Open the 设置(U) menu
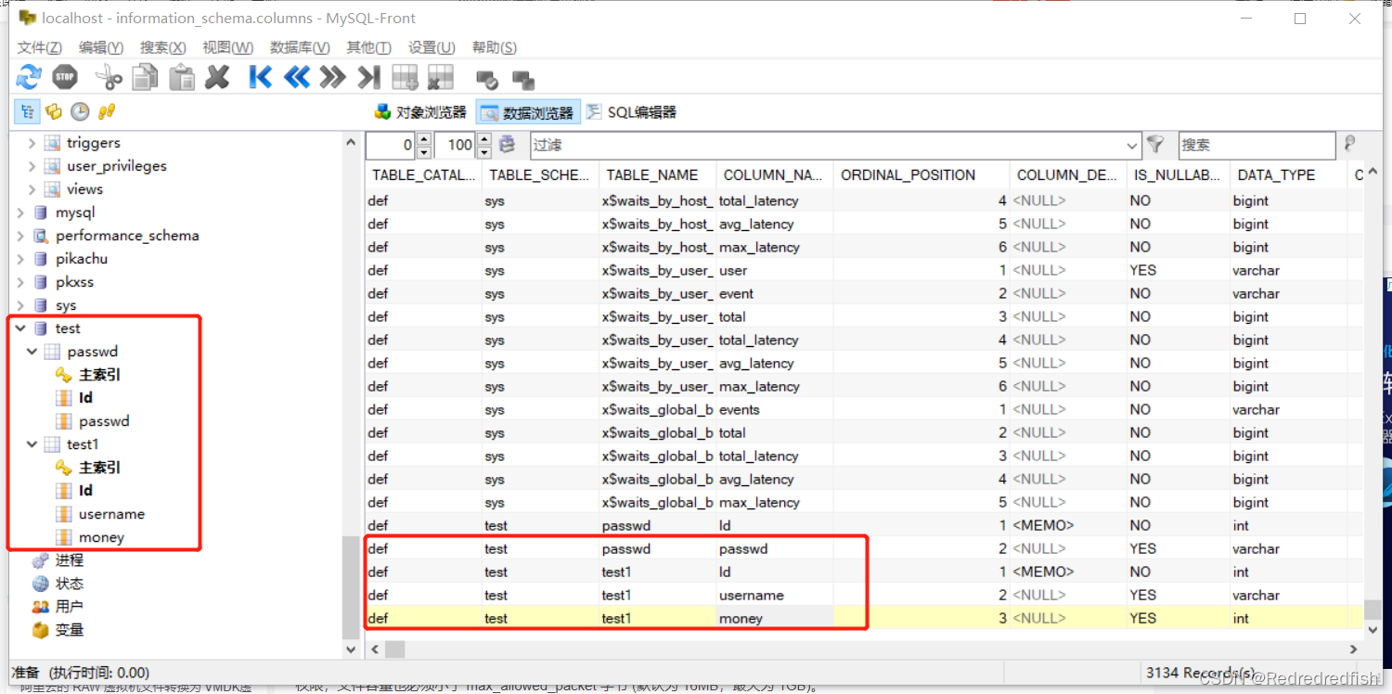Viewport: 1392px width, 694px height. click(432, 47)
